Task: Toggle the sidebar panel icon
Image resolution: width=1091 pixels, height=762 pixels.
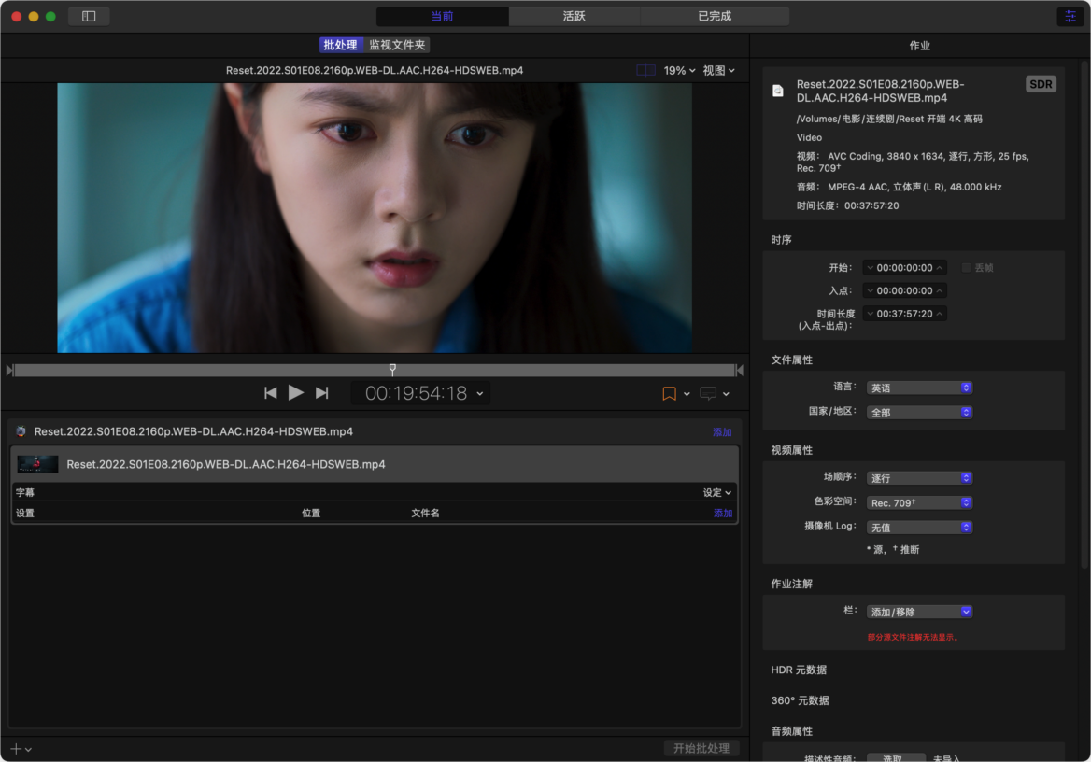Action: (x=89, y=16)
